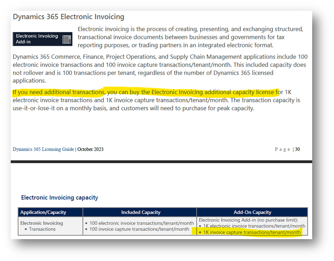Image resolution: width=334 pixels, height=261 pixels.
Task: Select the Dynamics 365 Electronic Invoicing heading
Action: pos(68,16)
